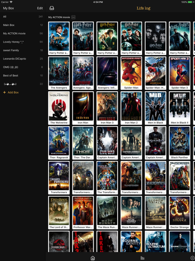
Task: Tap the 56 count badge
Action: point(73,17)
